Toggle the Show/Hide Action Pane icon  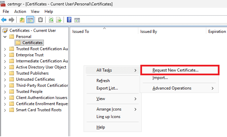(77, 20)
